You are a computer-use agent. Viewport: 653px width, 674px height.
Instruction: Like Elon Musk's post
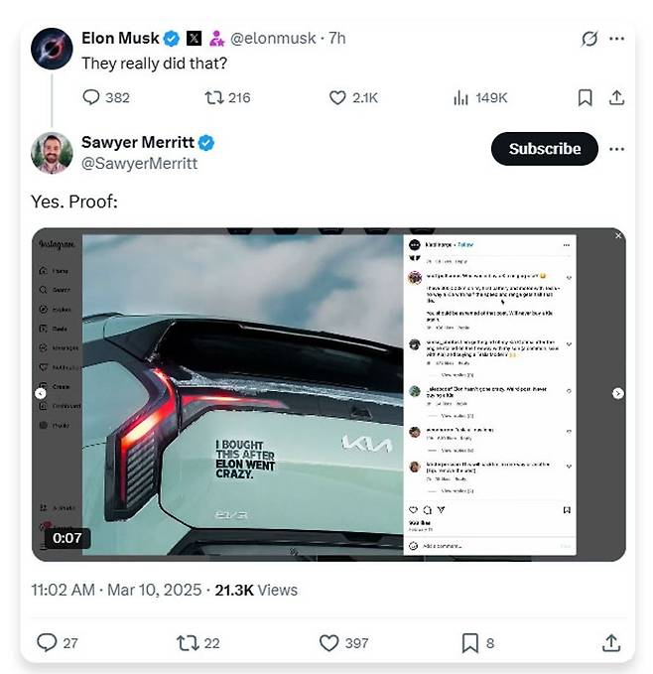337,97
